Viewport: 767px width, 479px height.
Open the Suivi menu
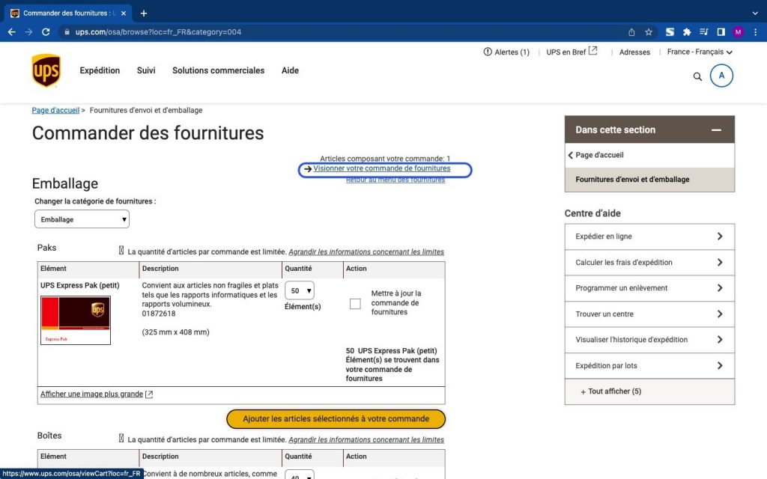tap(146, 70)
